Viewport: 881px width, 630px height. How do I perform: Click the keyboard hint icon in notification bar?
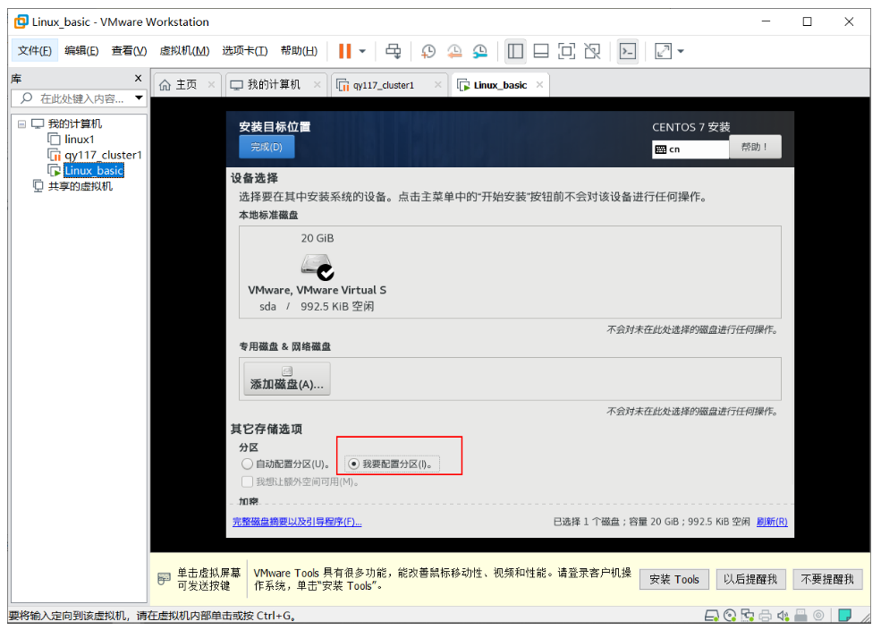click(x=164, y=579)
